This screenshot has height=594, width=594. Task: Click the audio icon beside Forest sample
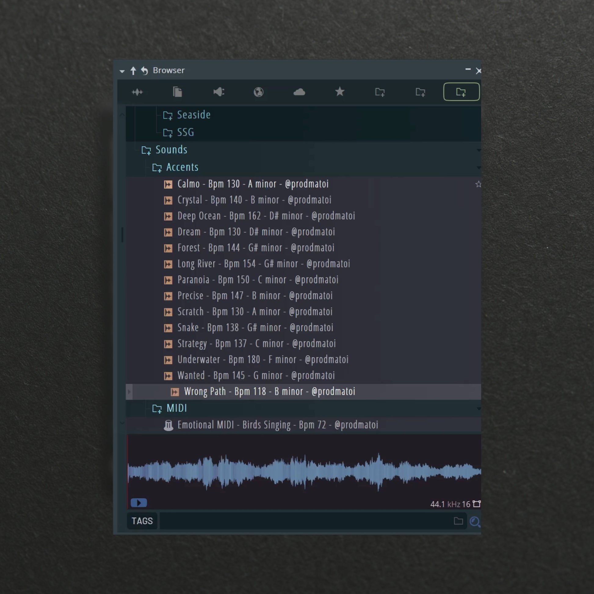tap(168, 248)
